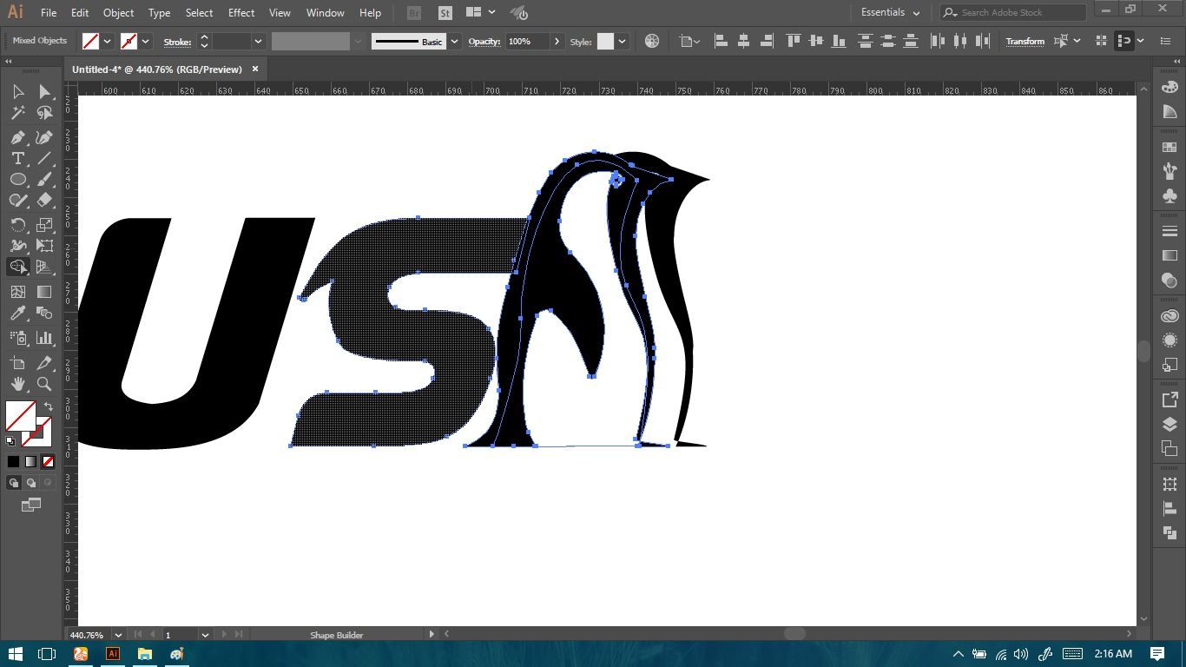Open the Essentials workspace switcher
The width and height of the screenshot is (1186, 667).
(891, 13)
